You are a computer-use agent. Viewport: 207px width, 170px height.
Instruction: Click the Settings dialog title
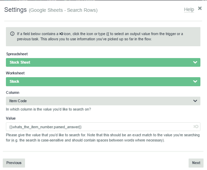click(x=15, y=10)
